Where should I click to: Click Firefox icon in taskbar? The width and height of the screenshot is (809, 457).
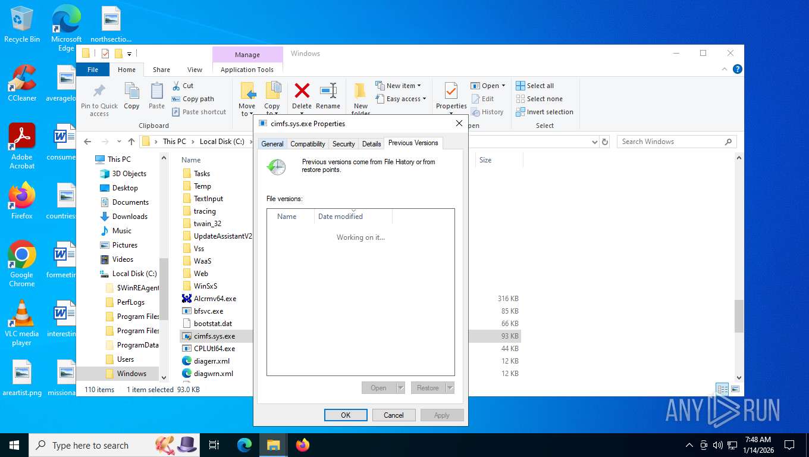[x=303, y=445]
